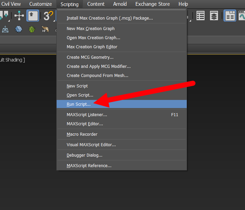Open Max Creation Graph Editor
Screen dimensions: 245x210
(122, 47)
